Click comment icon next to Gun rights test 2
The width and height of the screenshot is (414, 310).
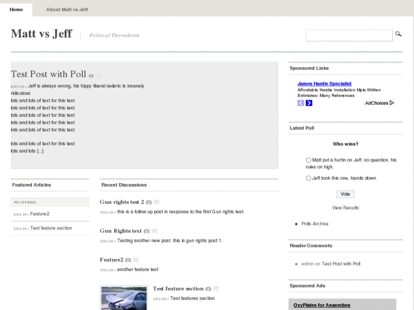(x=156, y=202)
